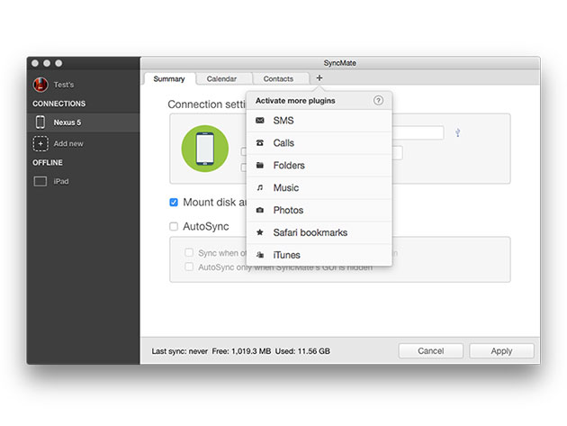The width and height of the screenshot is (567, 426).
Task: Click the Photos camera icon
Action: [x=259, y=210]
